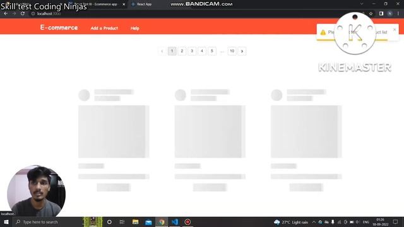Viewport: 404px width, 227px height.
Task: Open the battery status icon
Action: click(x=352, y=222)
